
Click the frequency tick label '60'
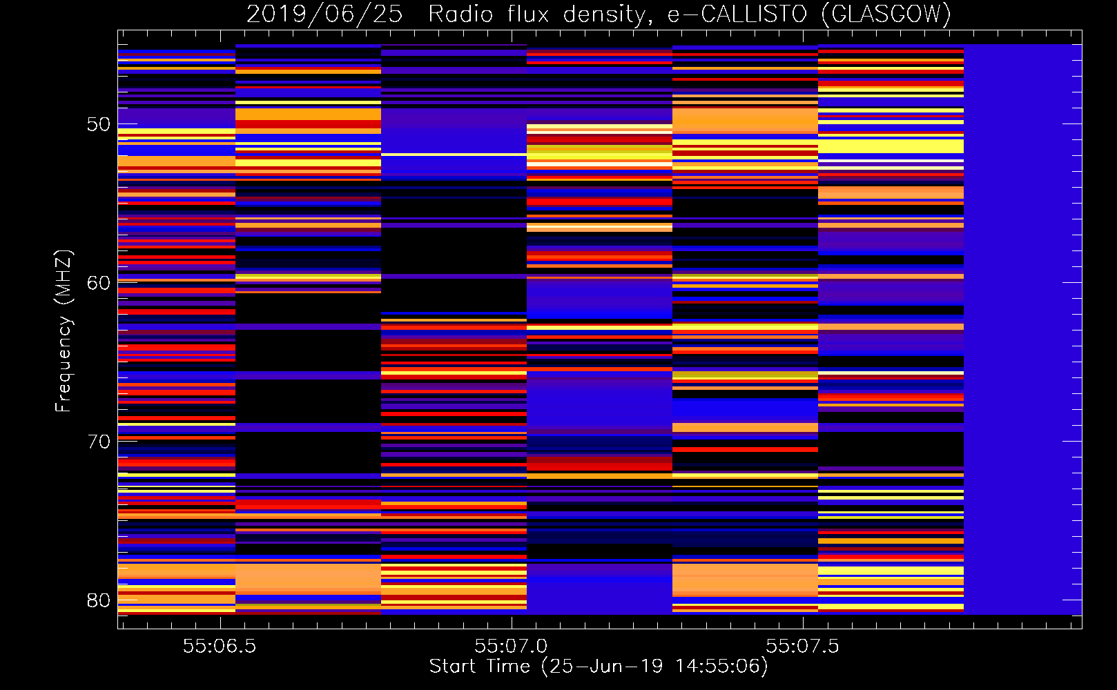(x=99, y=283)
